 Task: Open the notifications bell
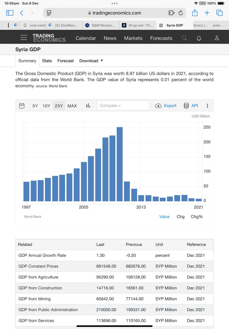(199, 38)
